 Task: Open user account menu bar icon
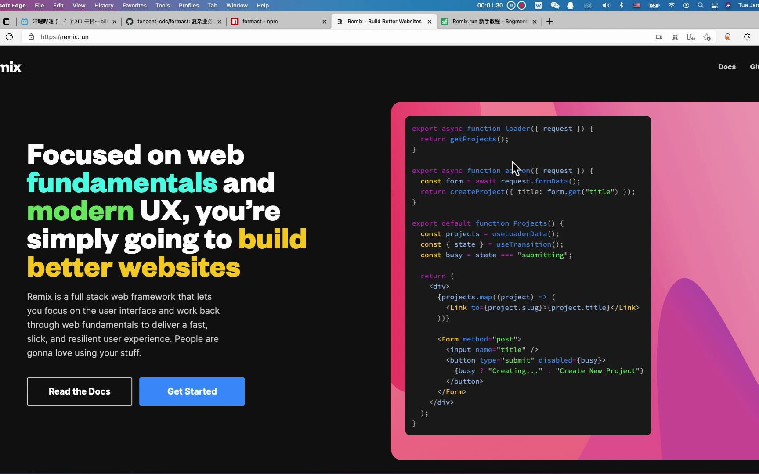[x=686, y=5]
